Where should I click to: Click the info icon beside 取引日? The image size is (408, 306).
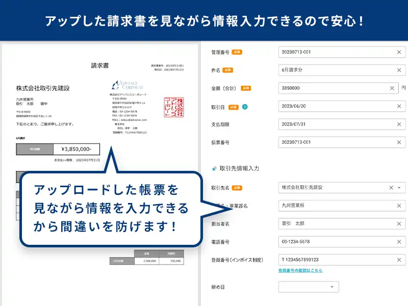tap(245, 107)
